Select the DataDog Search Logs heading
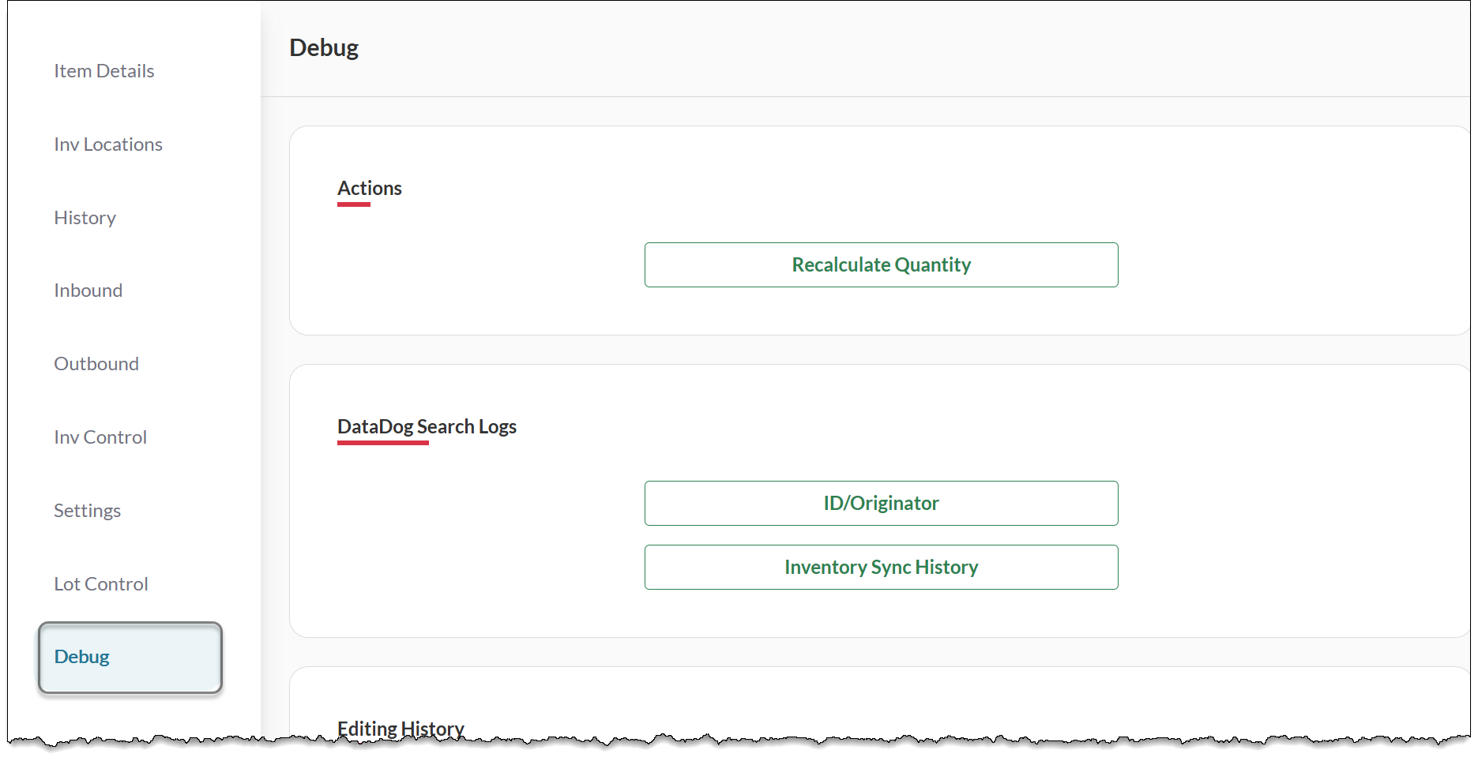The height and width of the screenshot is (761, 1478). pos(427,426)
